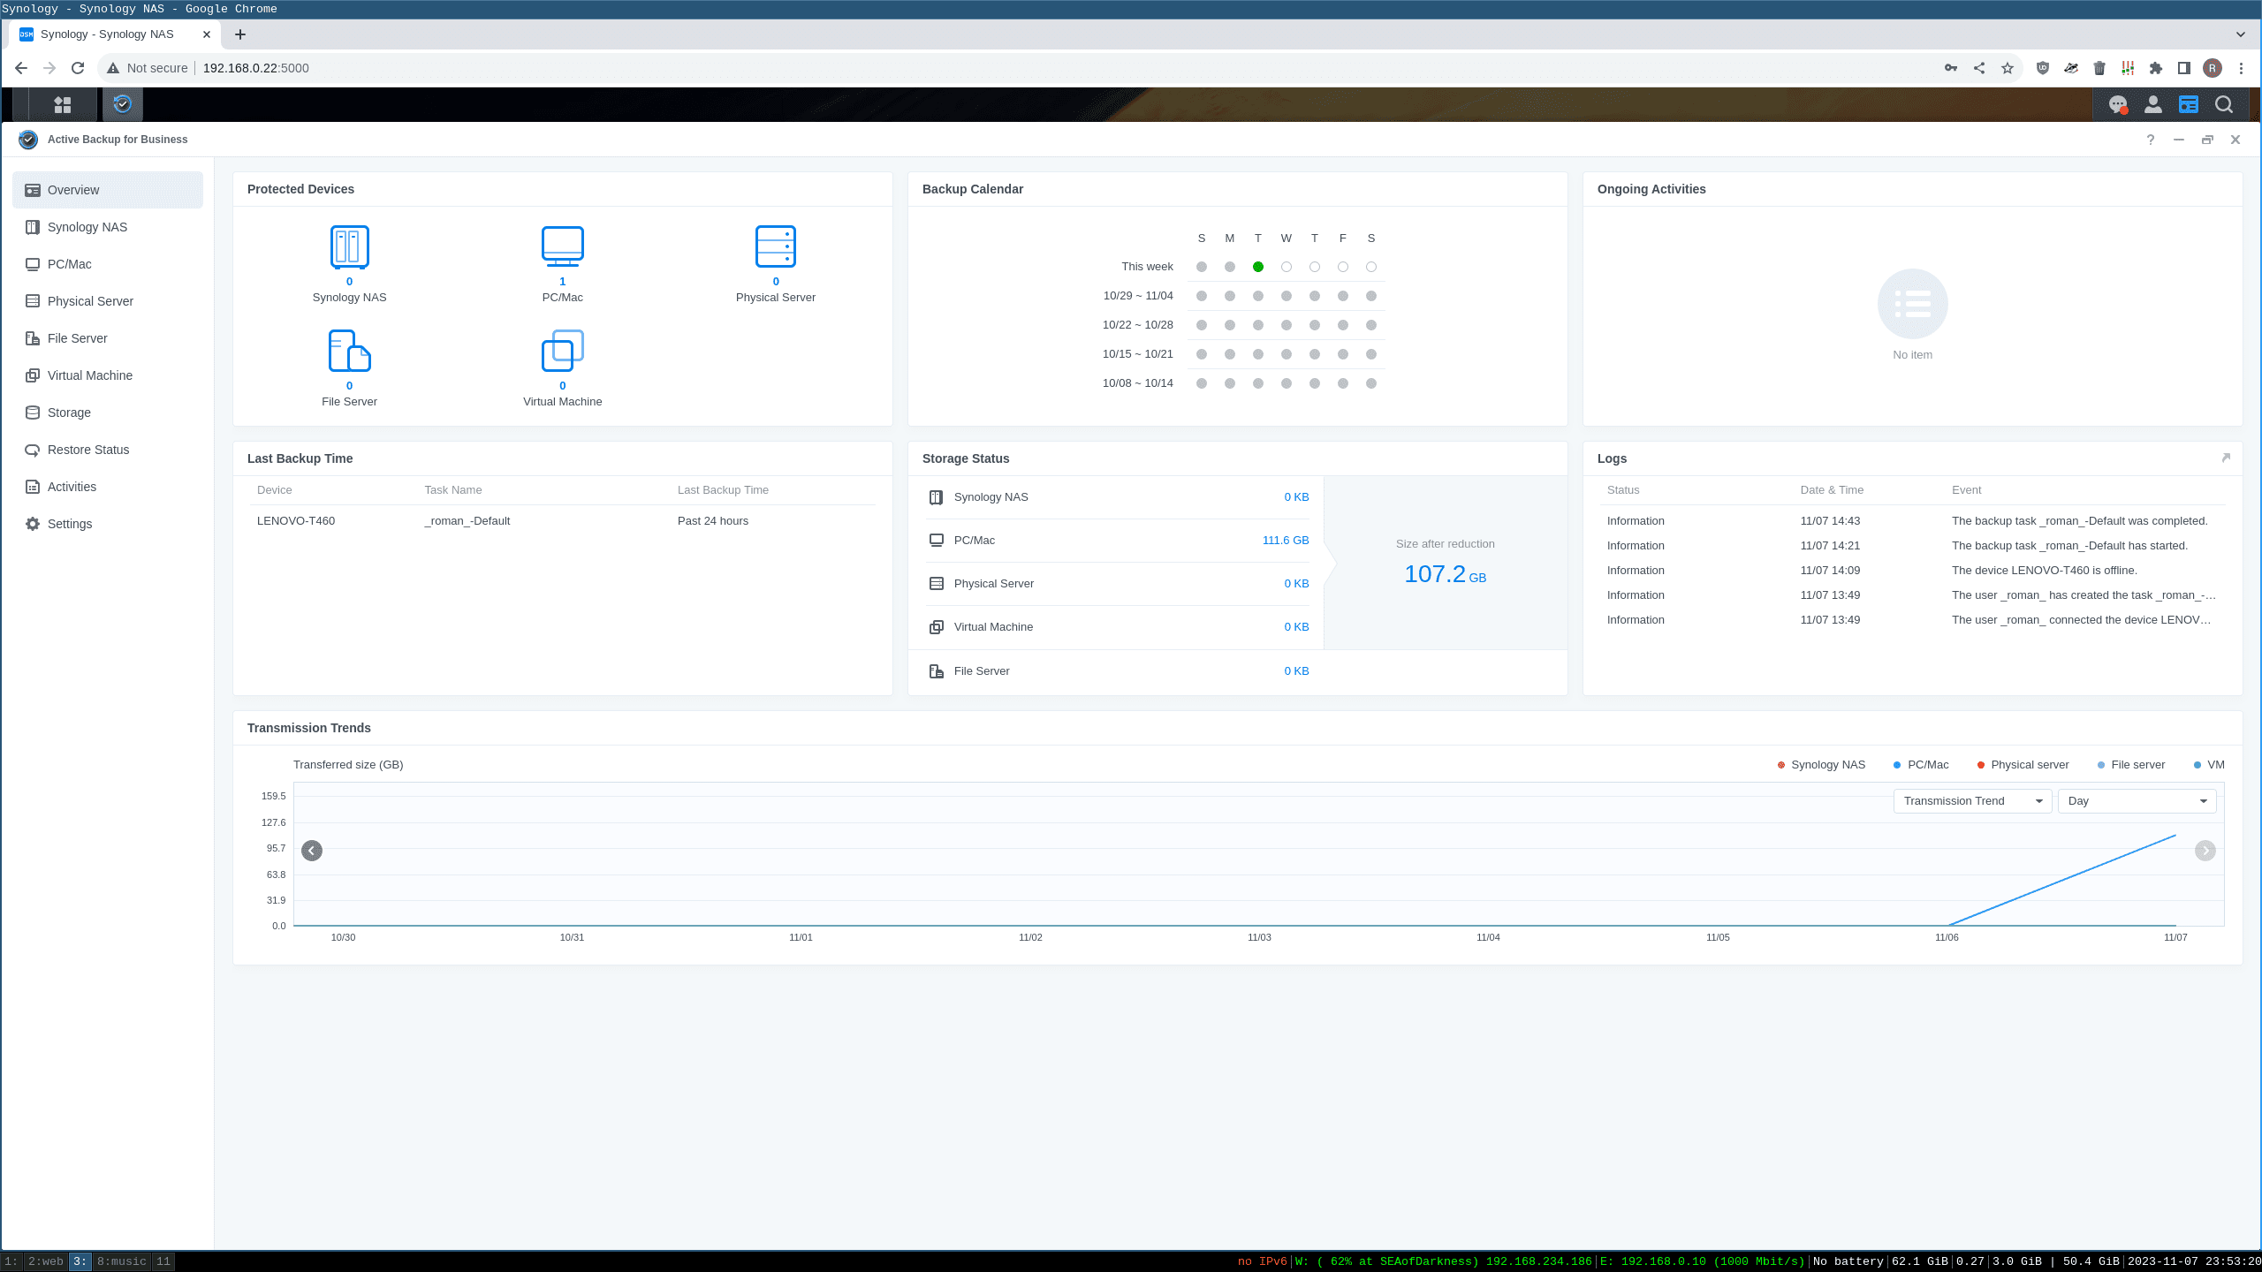Click PC/Mac storage size 111.6 GB
2262x1272 pixels.
[1286, 541]
